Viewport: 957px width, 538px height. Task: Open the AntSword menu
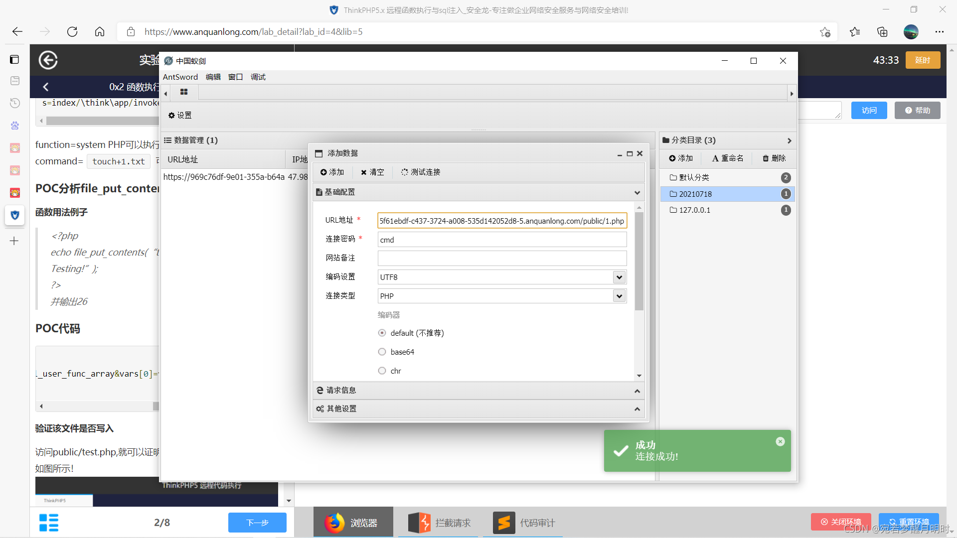point(180,77)
